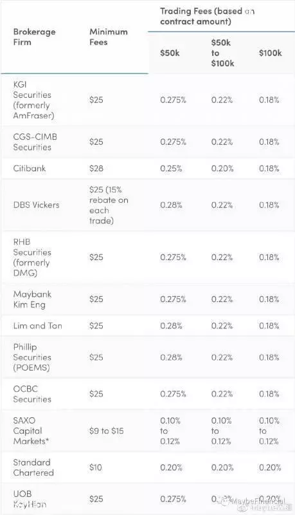This screenshot has width=295, height=515.
Task: Select the KGI Securities row name
Action: pos(33,100)
